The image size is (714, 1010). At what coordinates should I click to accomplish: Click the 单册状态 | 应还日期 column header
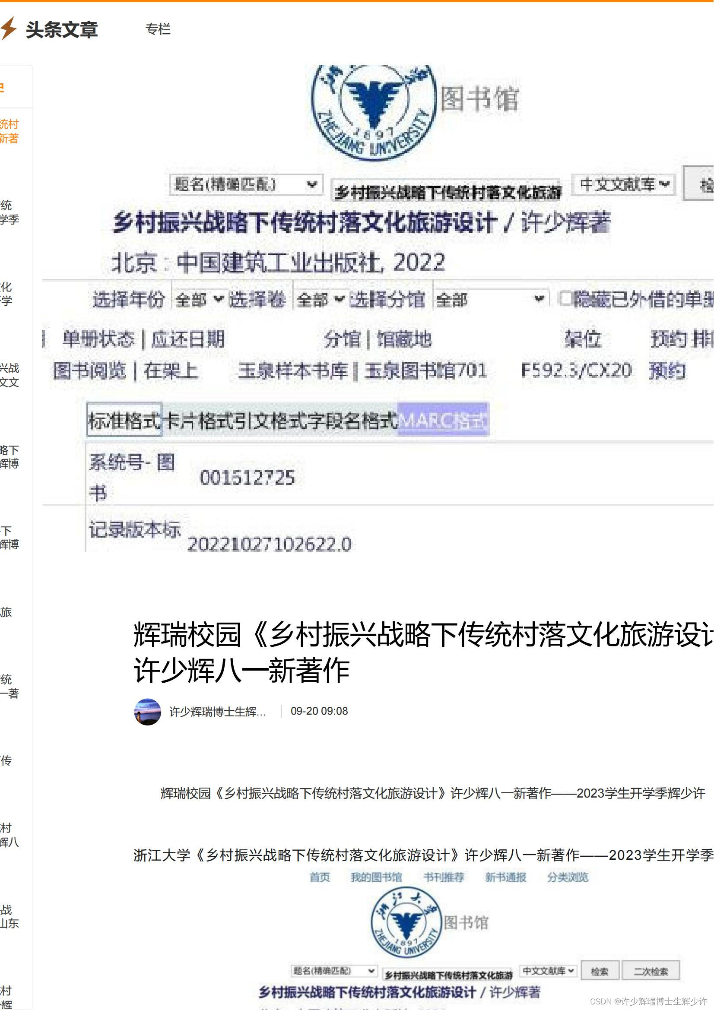click(143, 339)
